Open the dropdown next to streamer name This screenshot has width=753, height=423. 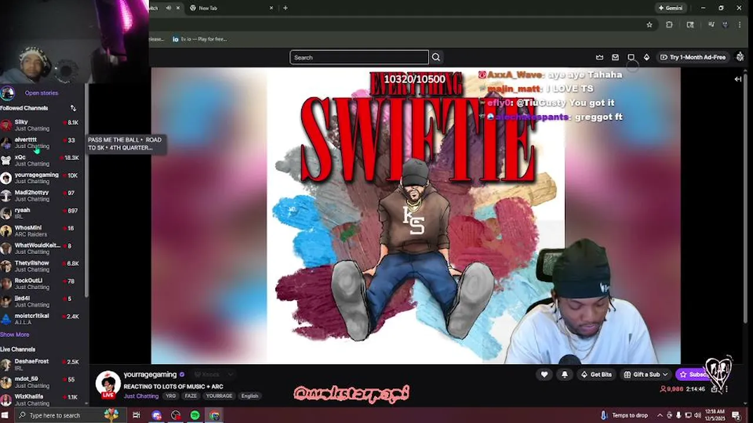(x=231, y=374)
